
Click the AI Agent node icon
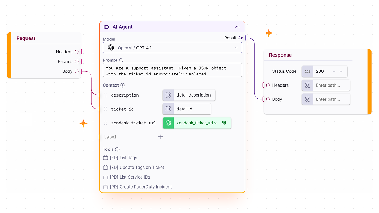[106, 27]
